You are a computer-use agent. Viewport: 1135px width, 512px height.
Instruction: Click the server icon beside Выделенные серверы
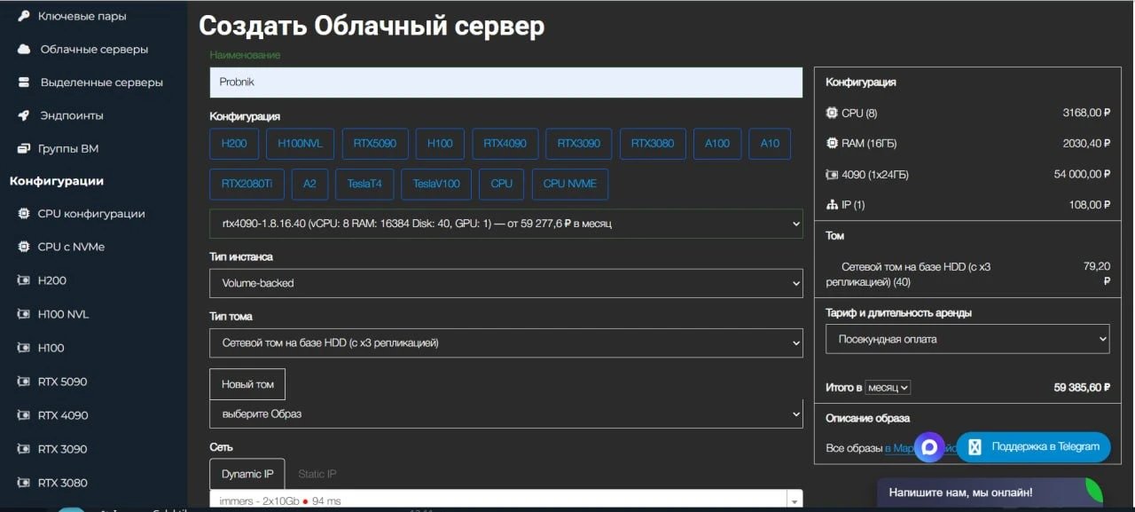[24, 82]
